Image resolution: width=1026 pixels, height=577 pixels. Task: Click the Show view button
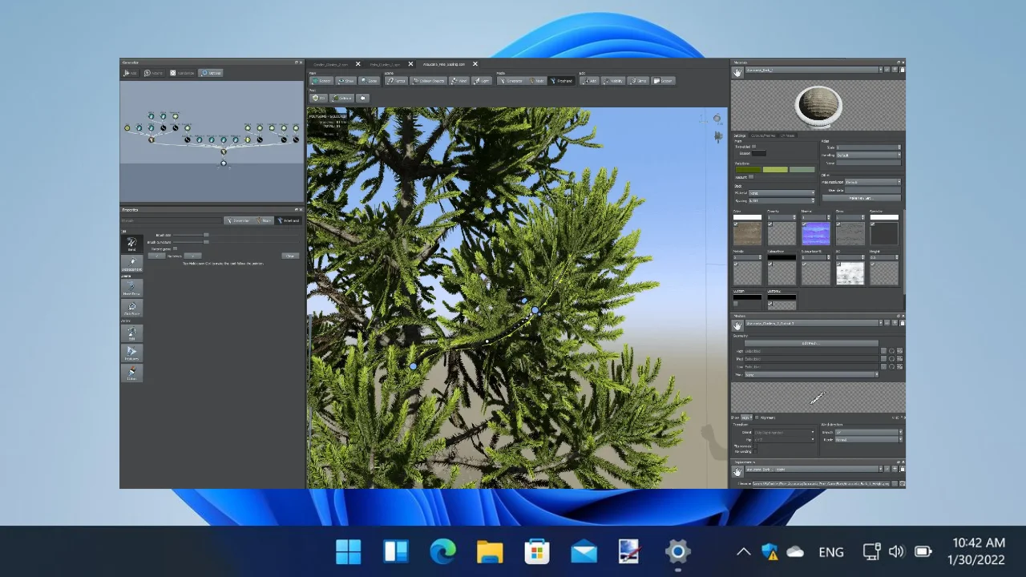[x=345, y=81]
